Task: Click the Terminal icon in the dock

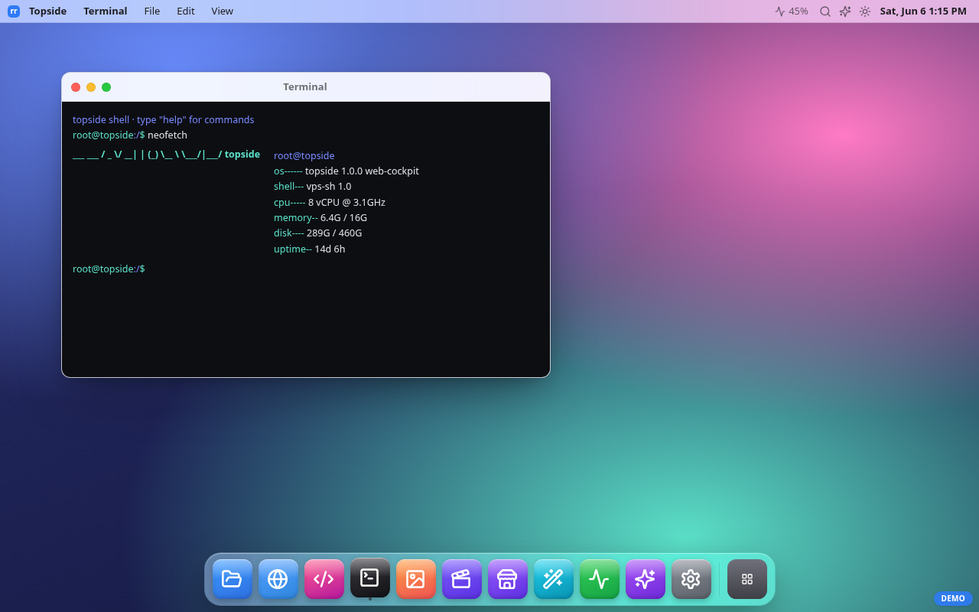Action: coord(370,578)
